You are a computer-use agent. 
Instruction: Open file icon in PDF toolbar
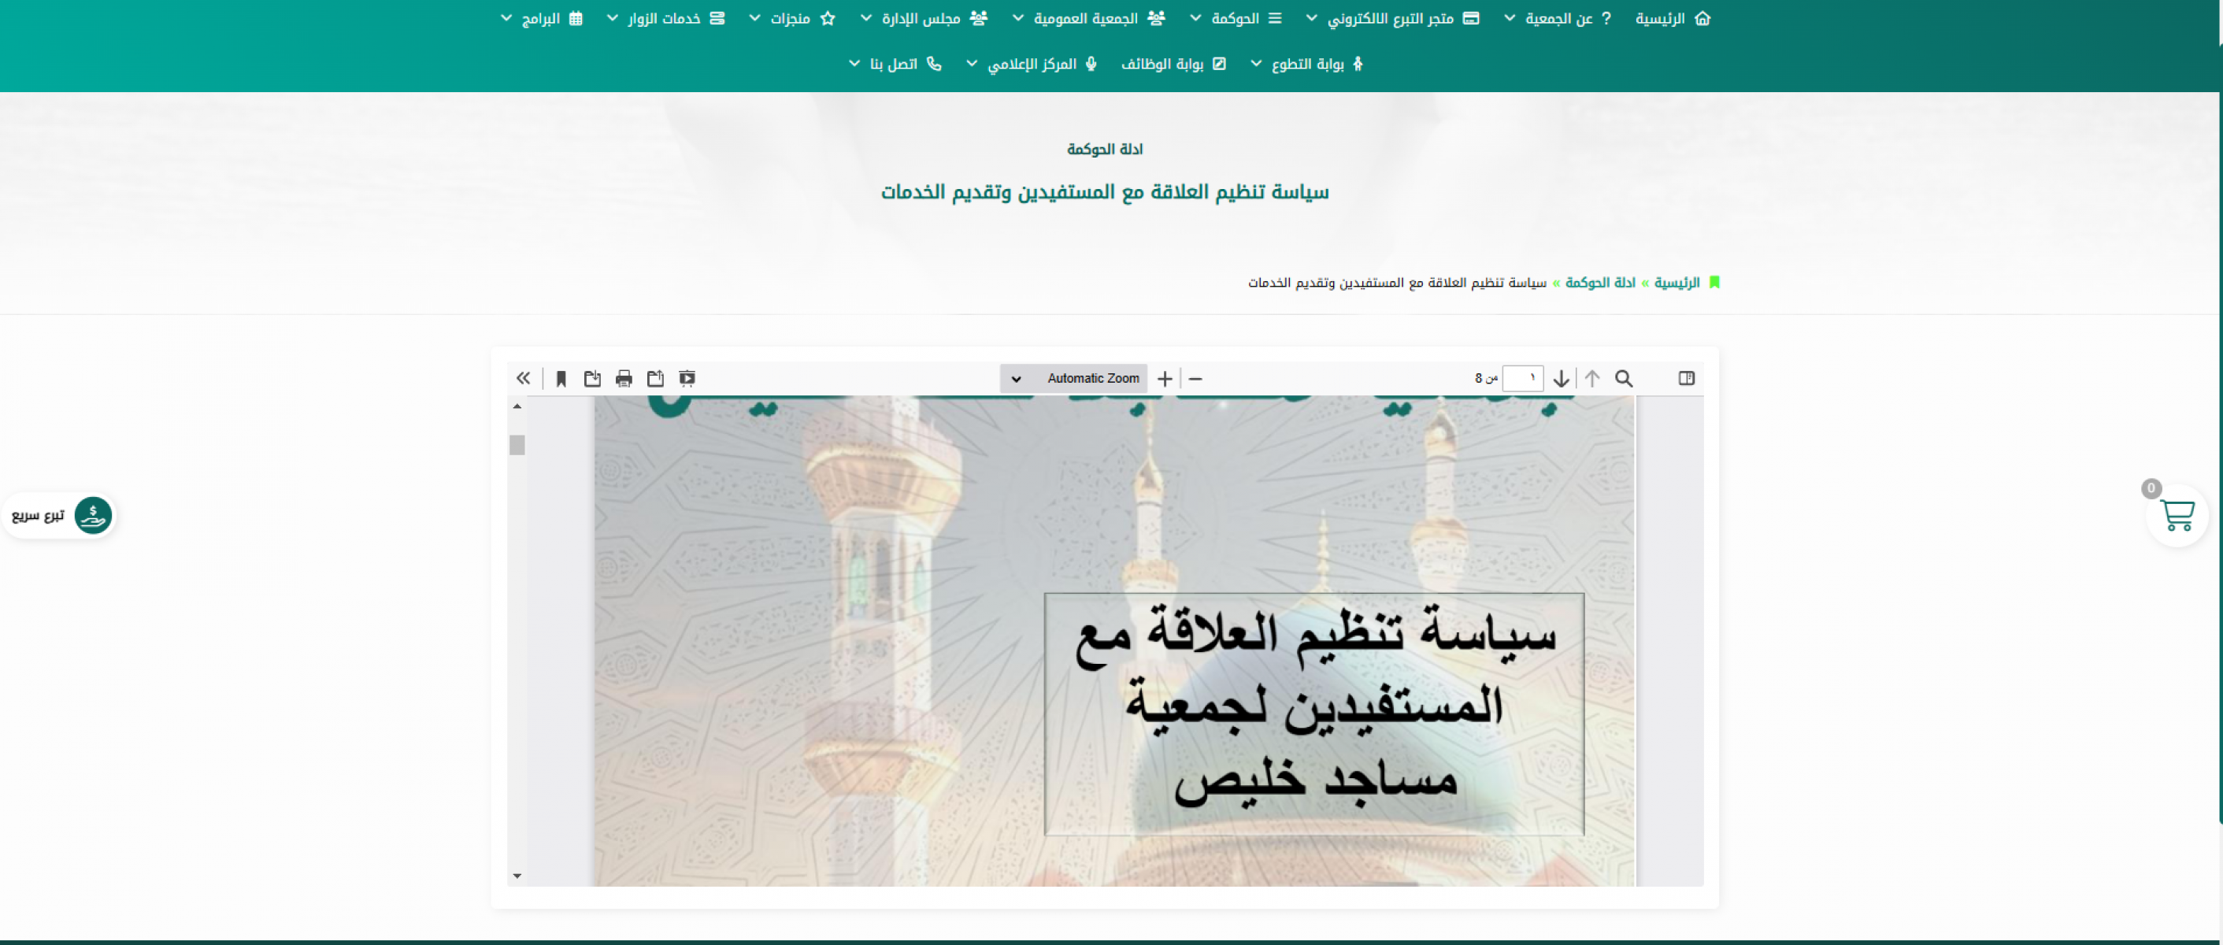[x=656, y=378]
